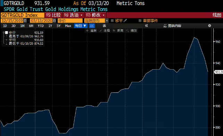The height and width of the screenshot is (136, 223).
Task: Click the 中价 931.59 legend row
Action: pyautogui.click(x=25, y=33)
